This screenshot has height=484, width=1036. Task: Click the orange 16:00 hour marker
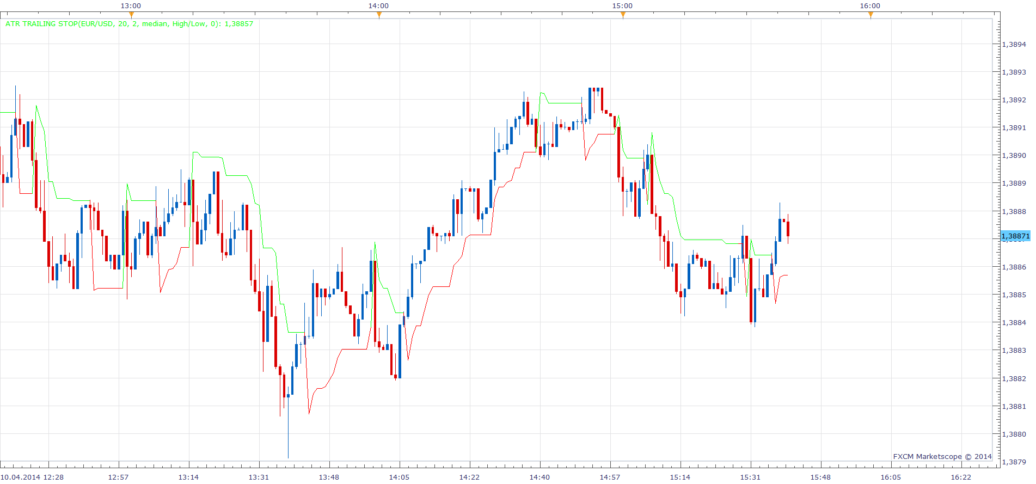point(871,15)
